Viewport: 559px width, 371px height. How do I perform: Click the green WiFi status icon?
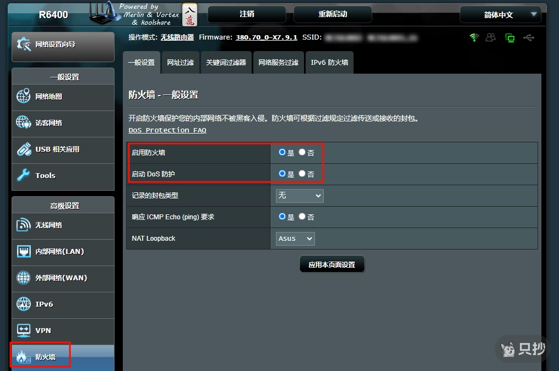[474, 37]
